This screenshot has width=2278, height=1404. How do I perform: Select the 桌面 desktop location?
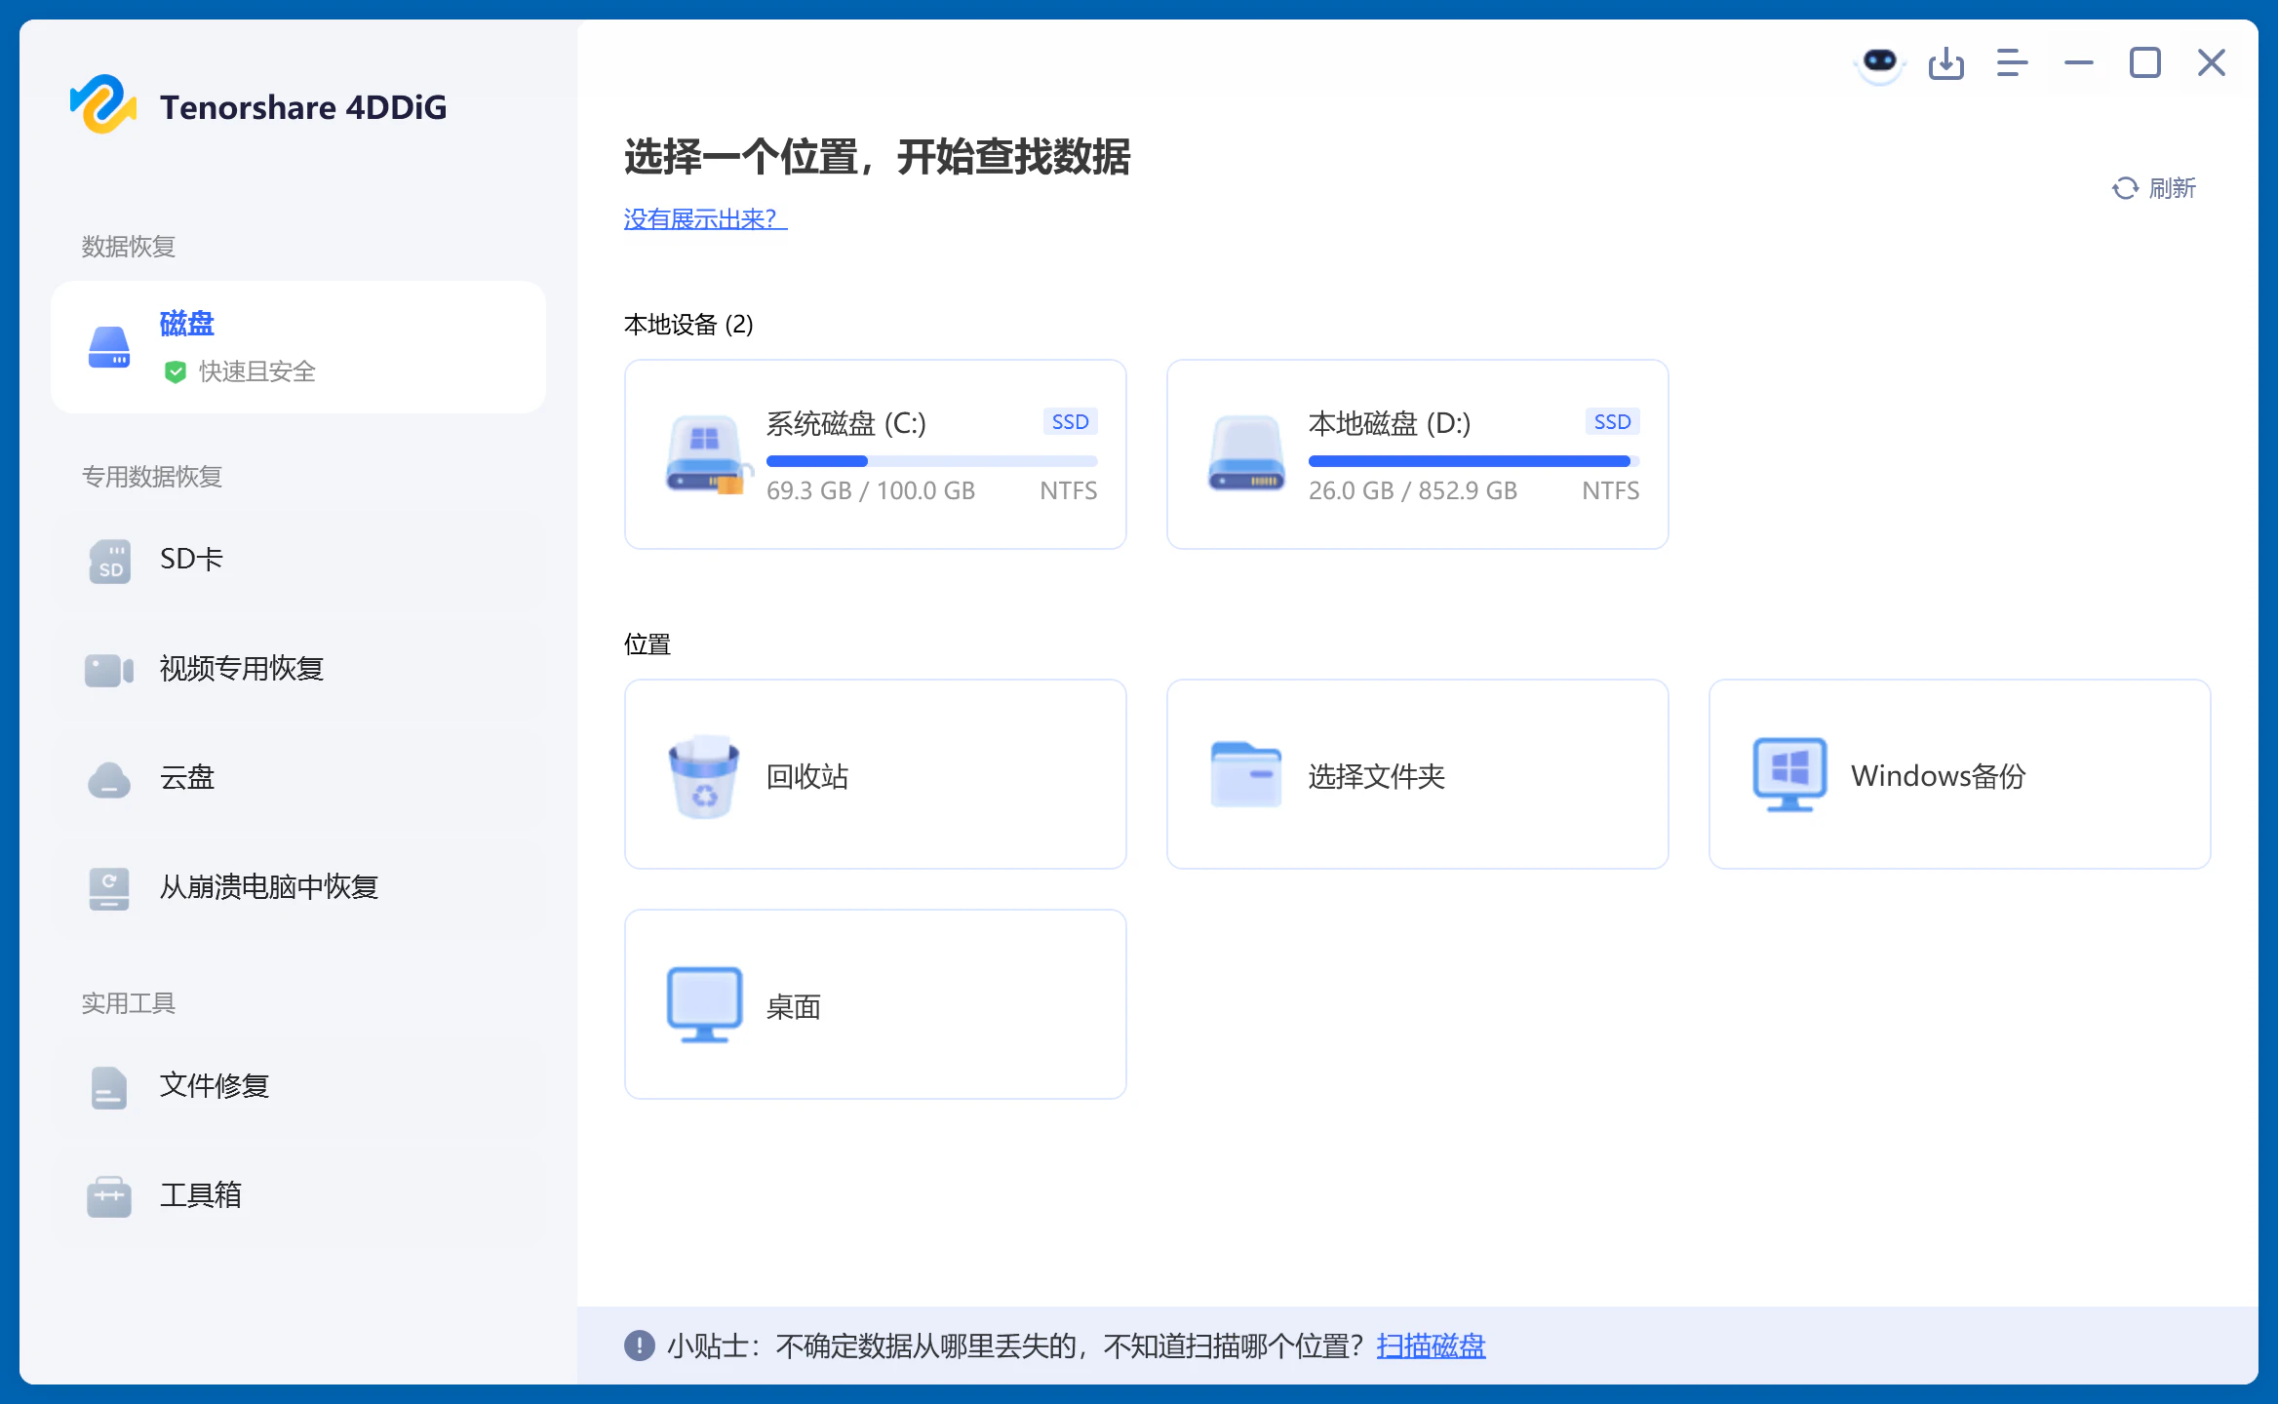[875, 1005]
